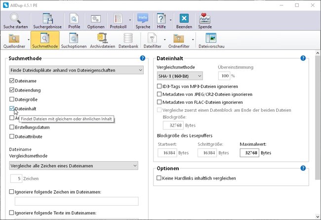This screenshot has width=321, height=220.
Task: Open the Optionen dialog
Action: 96,21
